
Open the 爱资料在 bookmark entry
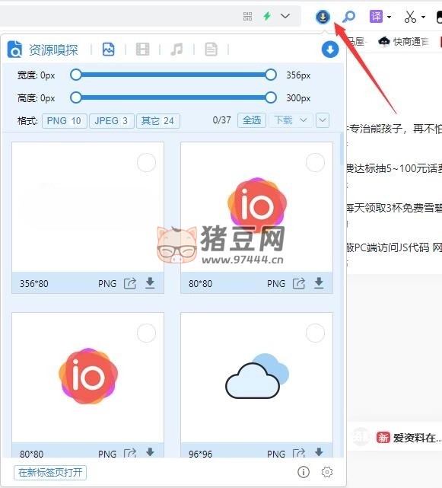(409, 438)
